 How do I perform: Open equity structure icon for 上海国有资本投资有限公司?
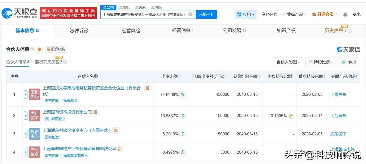click(x=96, y=112)
